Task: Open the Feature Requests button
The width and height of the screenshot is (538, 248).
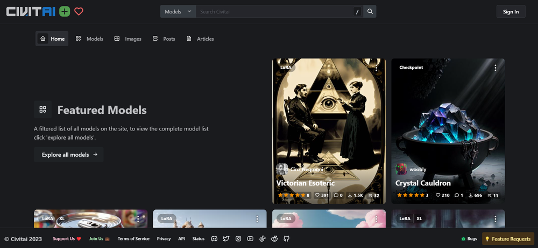Action: click(508, 239)
